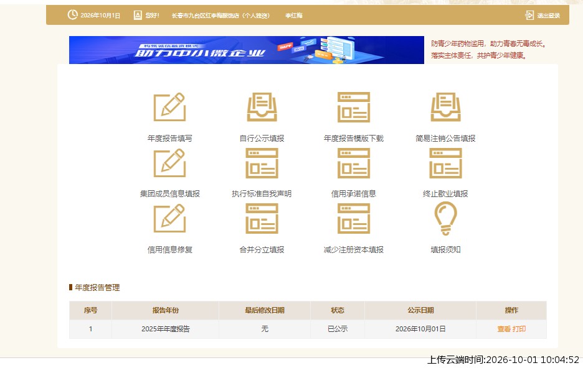Screen dimensions: 583x368
Task: Click the 集团成员信息填报 pencil icon
Action: 169,163
